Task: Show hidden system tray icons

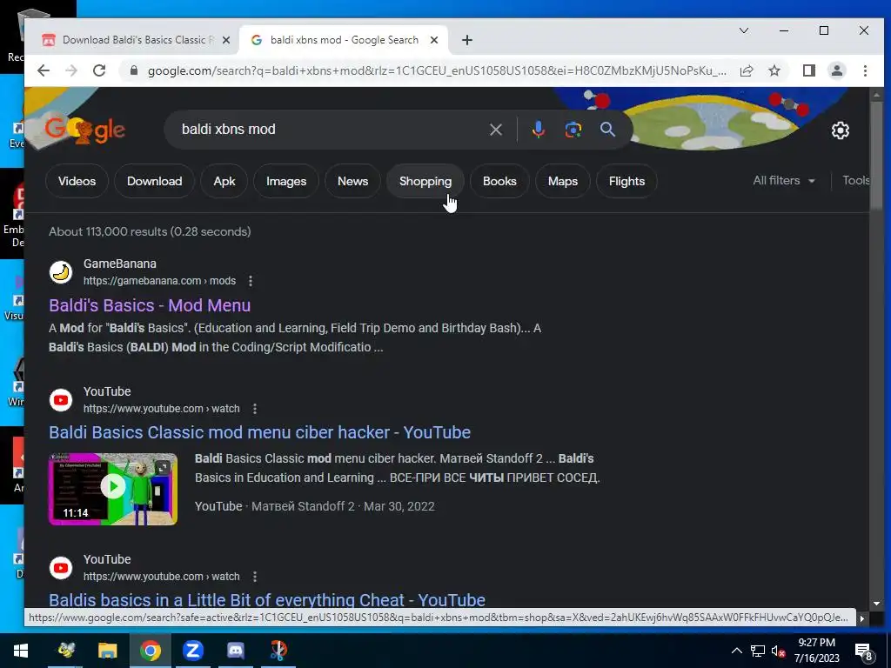Action: [736, 651]
